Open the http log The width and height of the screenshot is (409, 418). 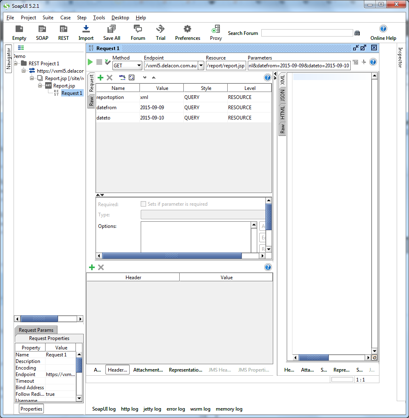point(129,409)
